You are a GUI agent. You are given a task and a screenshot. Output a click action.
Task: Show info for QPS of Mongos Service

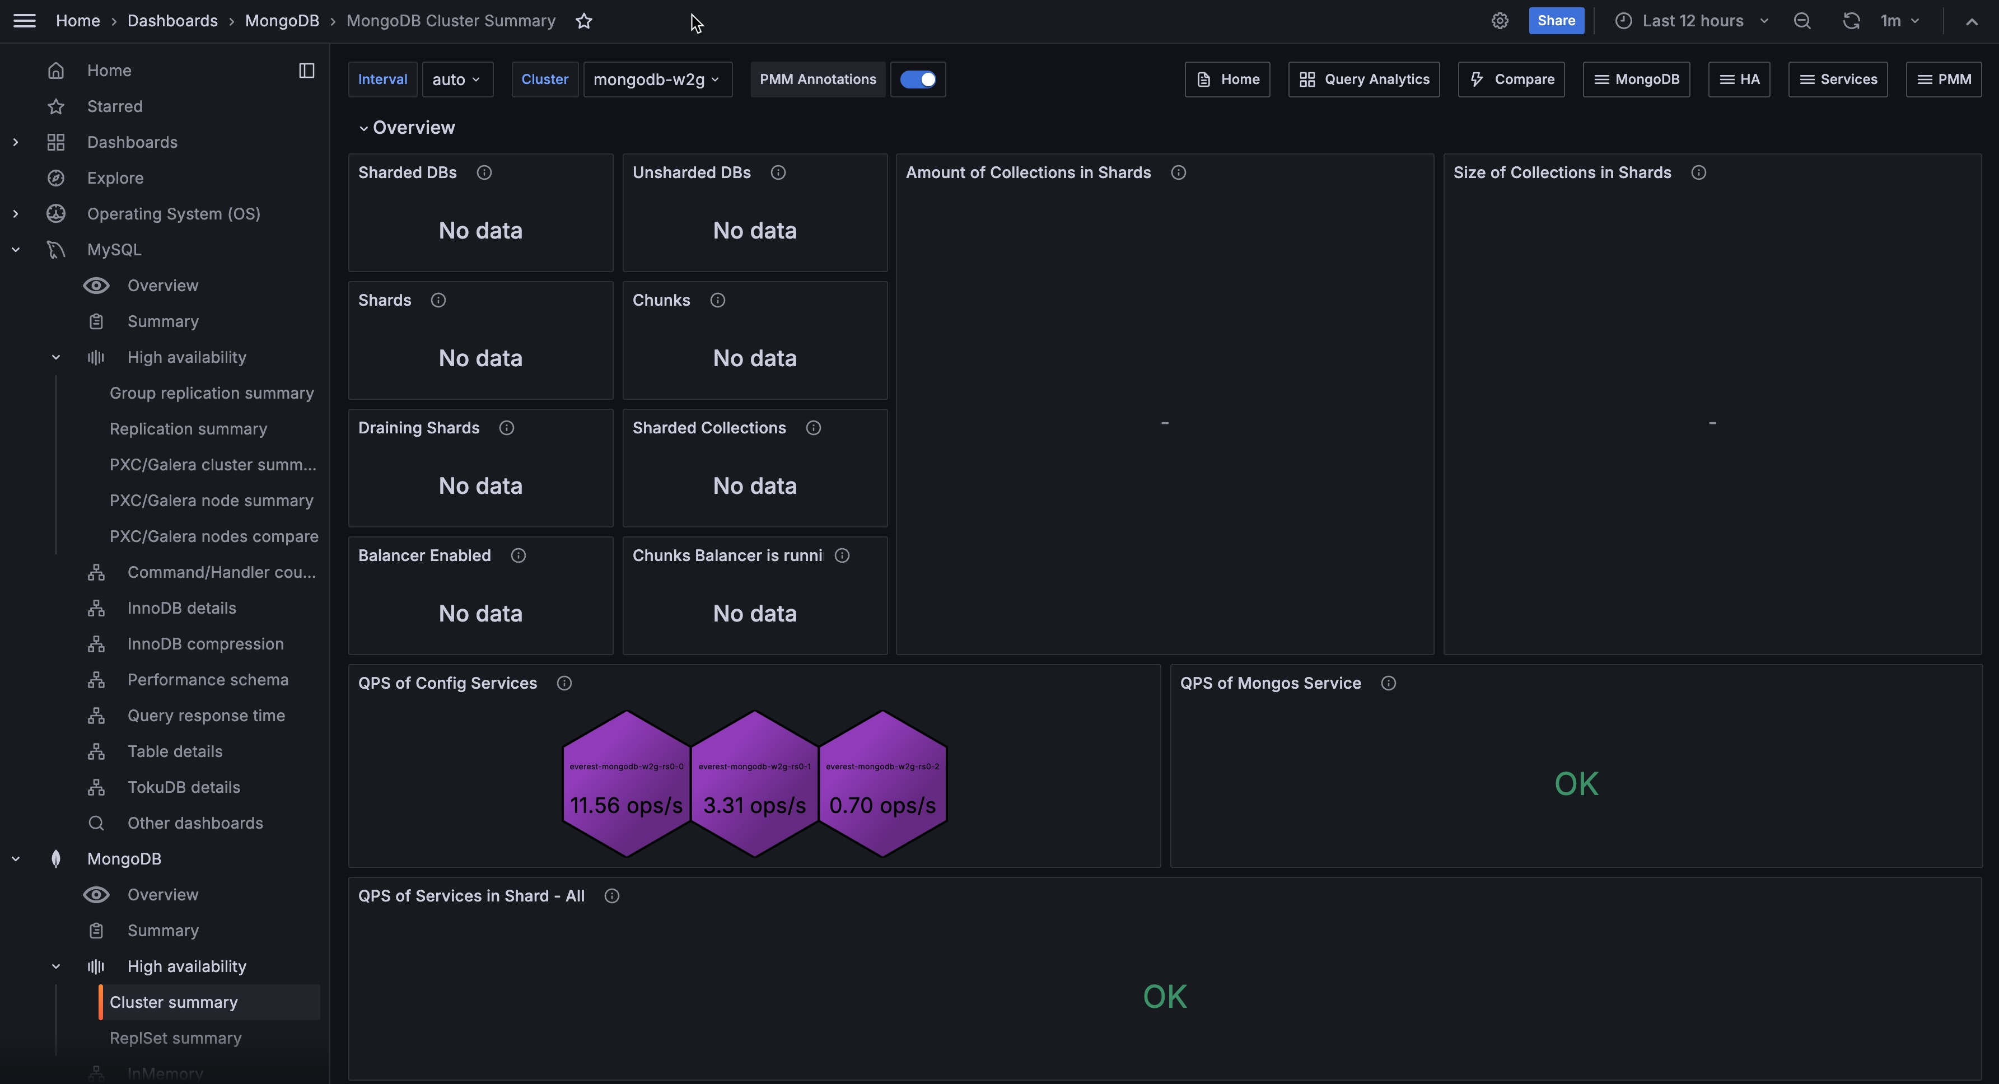point(1388,683)
